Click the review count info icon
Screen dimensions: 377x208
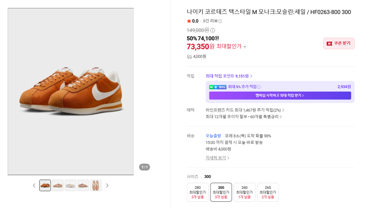(220, 21)
